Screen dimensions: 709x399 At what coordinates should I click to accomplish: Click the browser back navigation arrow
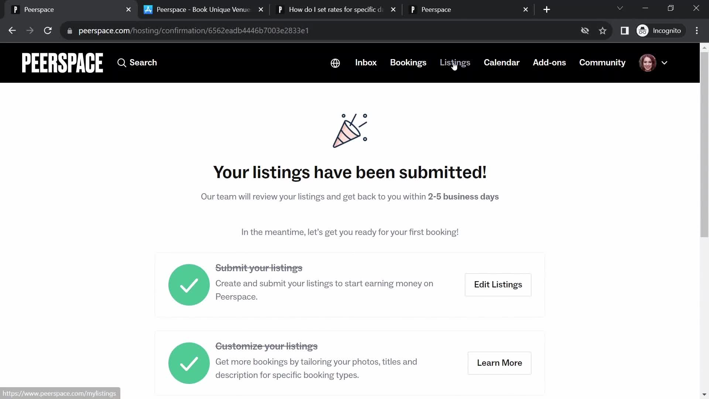12,30
